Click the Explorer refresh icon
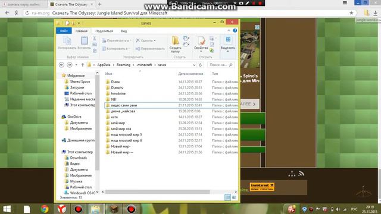Viewport: 381px width, 214px height. [200, 65]
